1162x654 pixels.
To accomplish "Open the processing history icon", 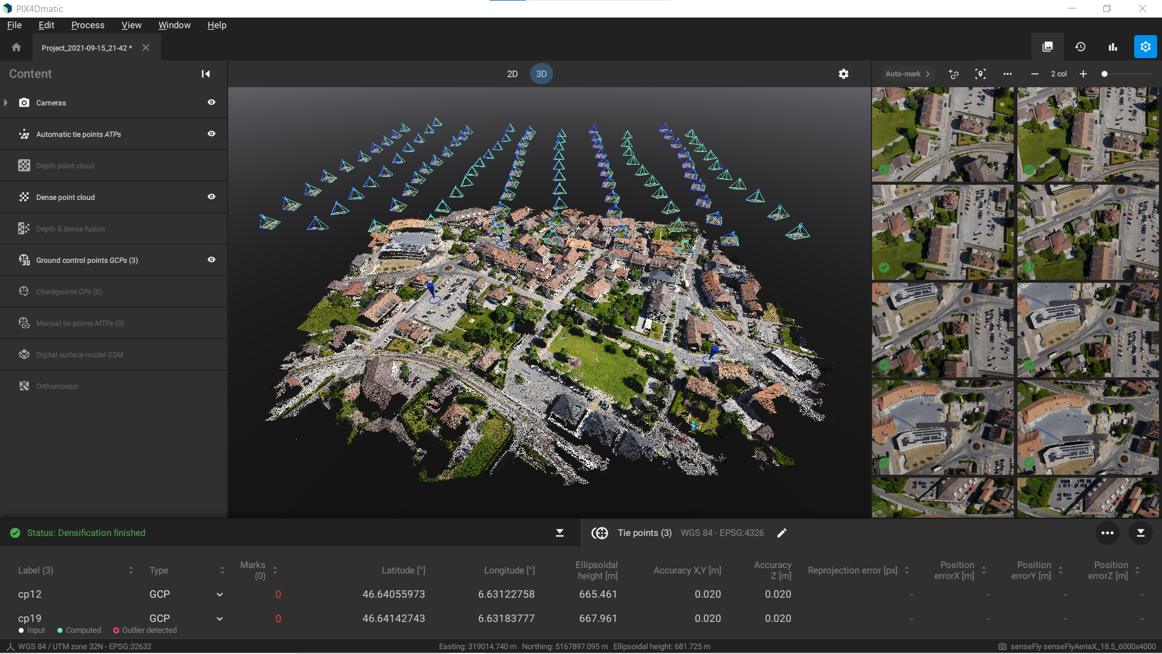I will pos(1080,47).
